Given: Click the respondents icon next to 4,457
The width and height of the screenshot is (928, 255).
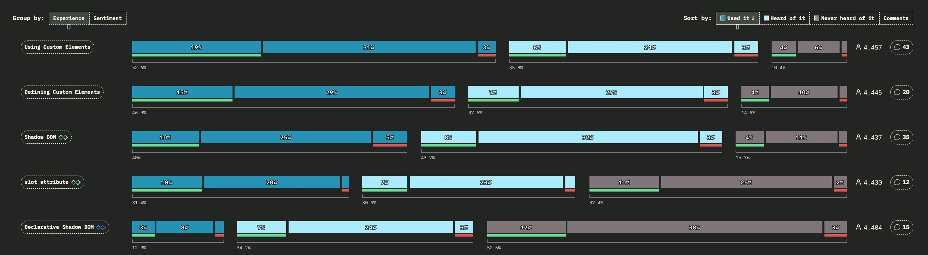Looking at the screenshot, I should (858, 47).
